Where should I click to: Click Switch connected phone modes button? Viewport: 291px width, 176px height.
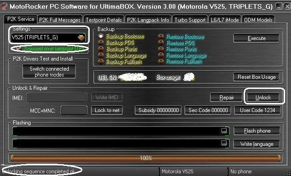point(49,72)
